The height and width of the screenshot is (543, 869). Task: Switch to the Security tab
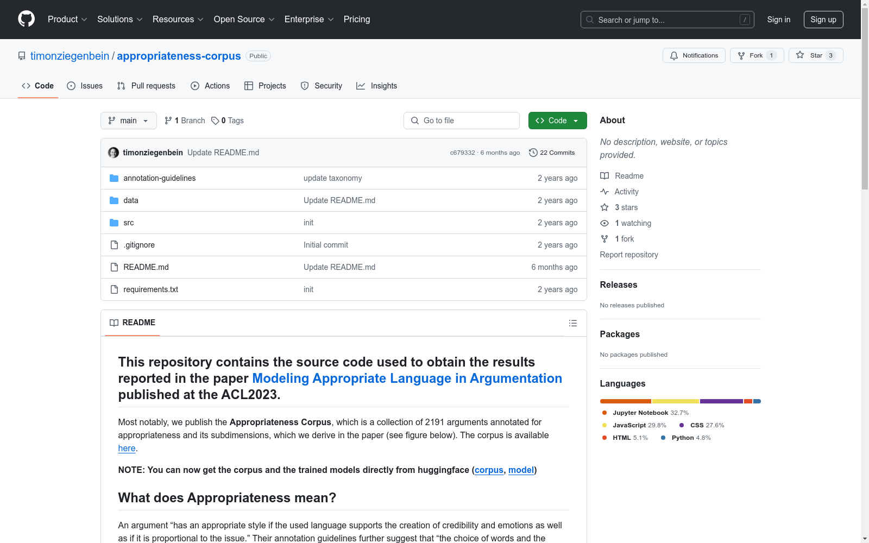(x=322, y=86)
